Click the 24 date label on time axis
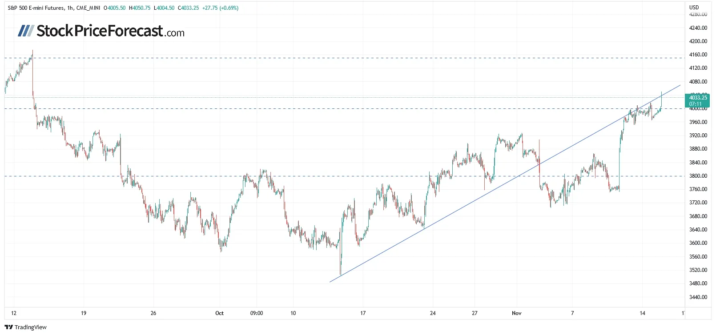 click(x=433, y=313)
